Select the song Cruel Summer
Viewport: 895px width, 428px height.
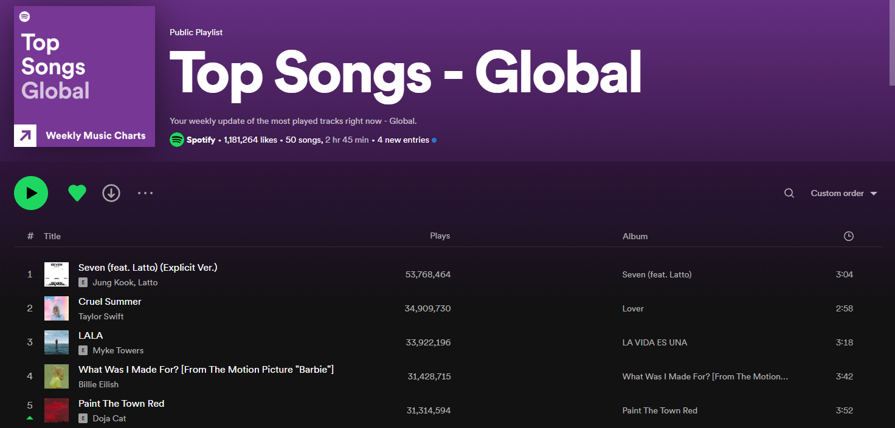(110, 301)
